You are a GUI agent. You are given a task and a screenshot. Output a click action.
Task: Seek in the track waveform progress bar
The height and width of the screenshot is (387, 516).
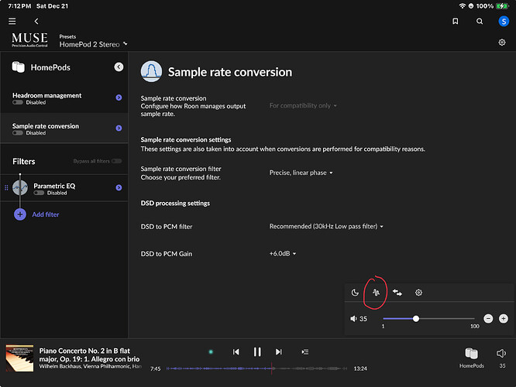[256, 368]
